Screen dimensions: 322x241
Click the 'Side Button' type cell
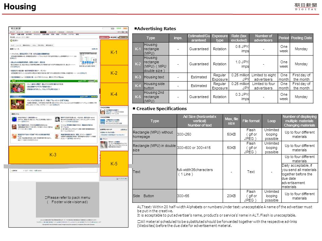point(154,196)
